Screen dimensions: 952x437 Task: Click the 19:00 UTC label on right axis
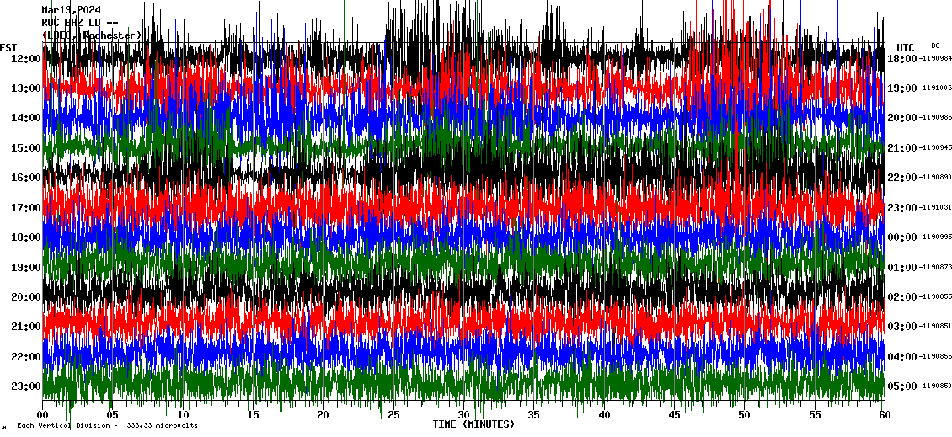(901, 88)
